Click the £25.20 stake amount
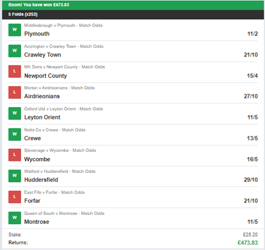Screen dimensions: 265x250 (250, 235)
